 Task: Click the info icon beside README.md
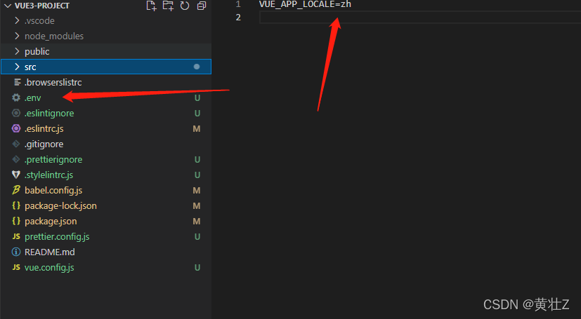pos(16,252)
